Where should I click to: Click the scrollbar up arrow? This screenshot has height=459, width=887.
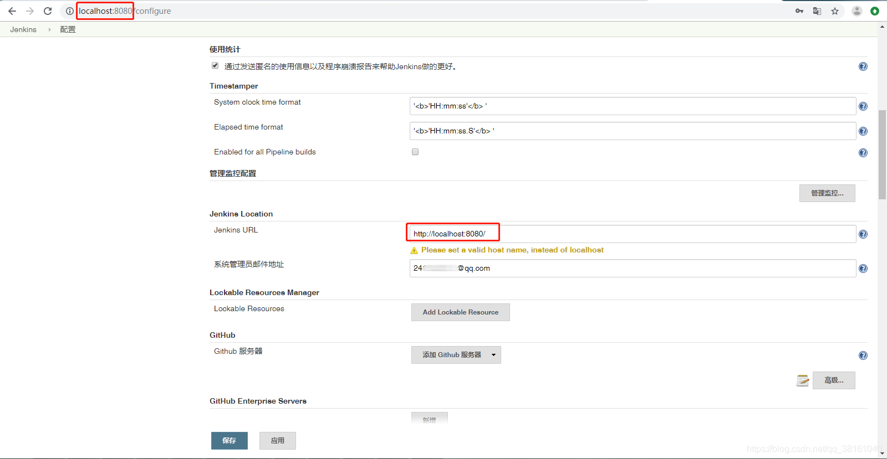(882, 25)
